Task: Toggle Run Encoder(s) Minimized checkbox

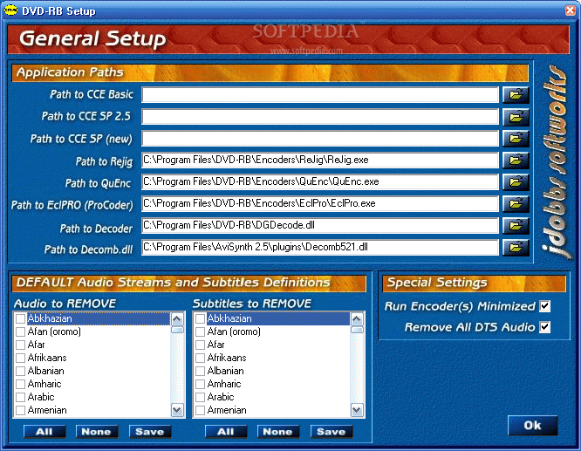Action: click(544, 306)
